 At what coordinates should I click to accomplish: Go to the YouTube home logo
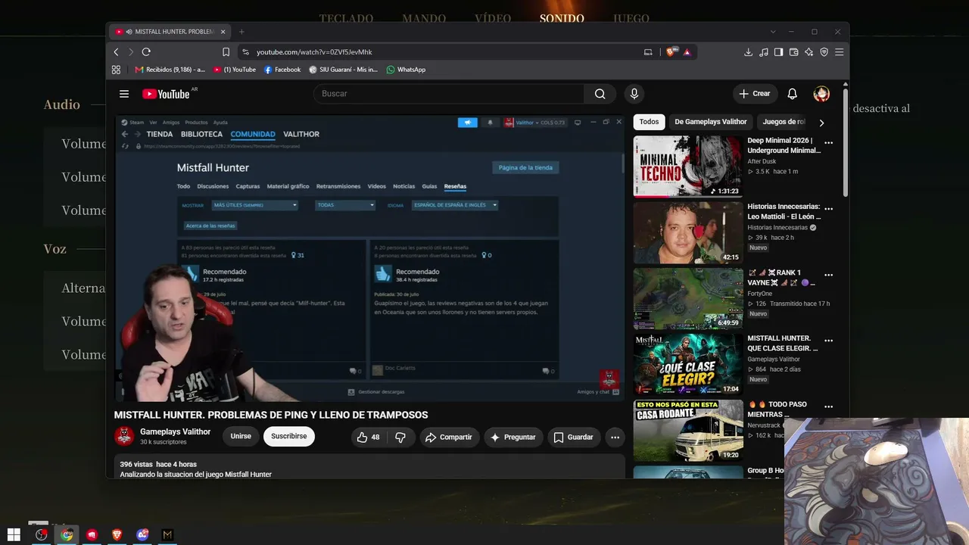[x=166, y=94]
